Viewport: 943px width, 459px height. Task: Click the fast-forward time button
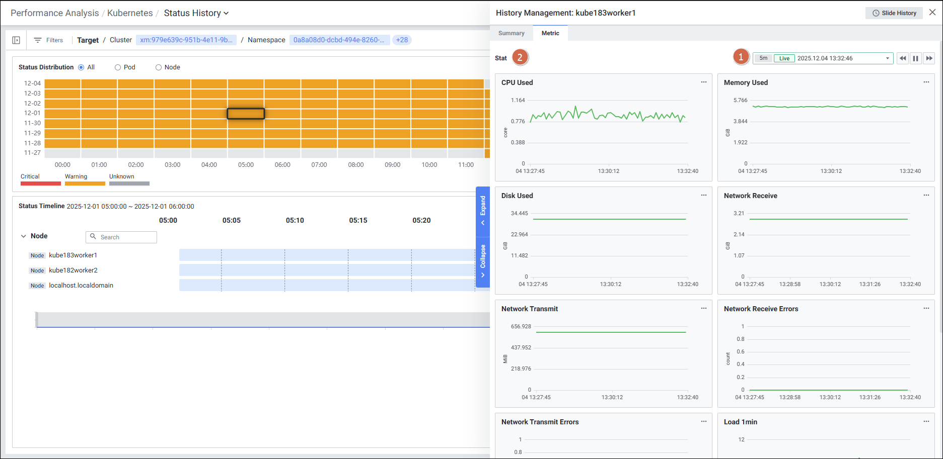(x=929, y=58)
